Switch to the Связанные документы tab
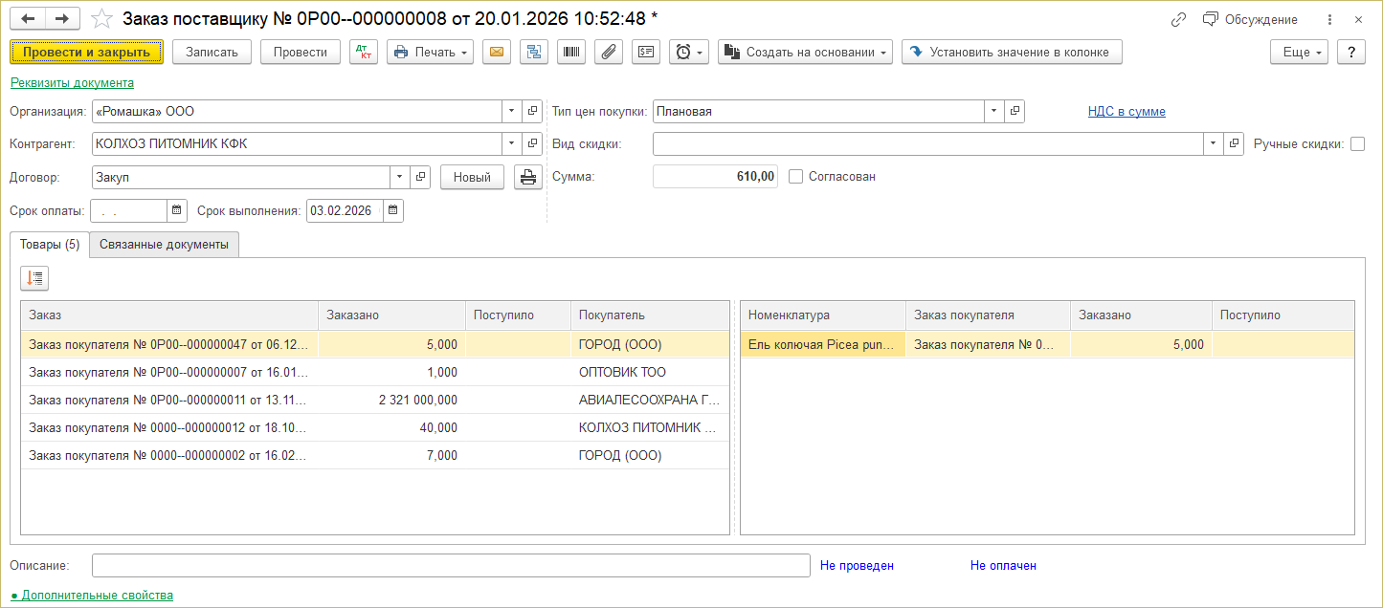Viewport: 1383px width, 608px height. point(164,245)
